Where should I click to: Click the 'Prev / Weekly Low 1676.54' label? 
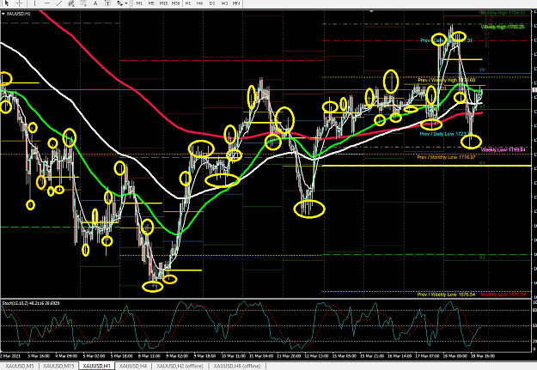(x=446, y=294)
